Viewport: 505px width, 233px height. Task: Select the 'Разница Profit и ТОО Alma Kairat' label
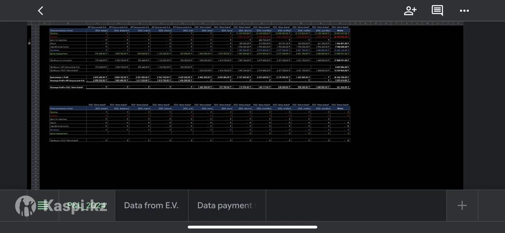point(67,87)
